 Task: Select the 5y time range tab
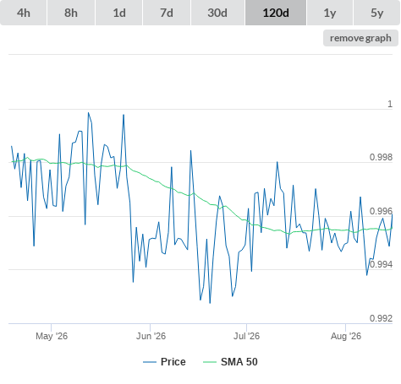(376, 13)
